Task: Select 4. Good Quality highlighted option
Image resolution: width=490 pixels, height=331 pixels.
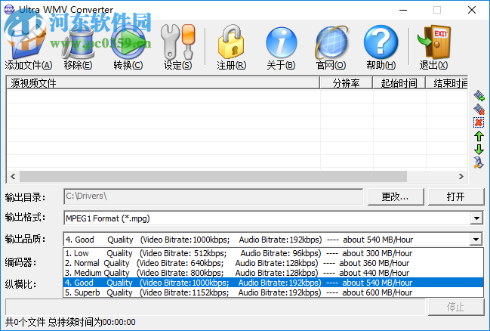Action: (x=273, y=283)
